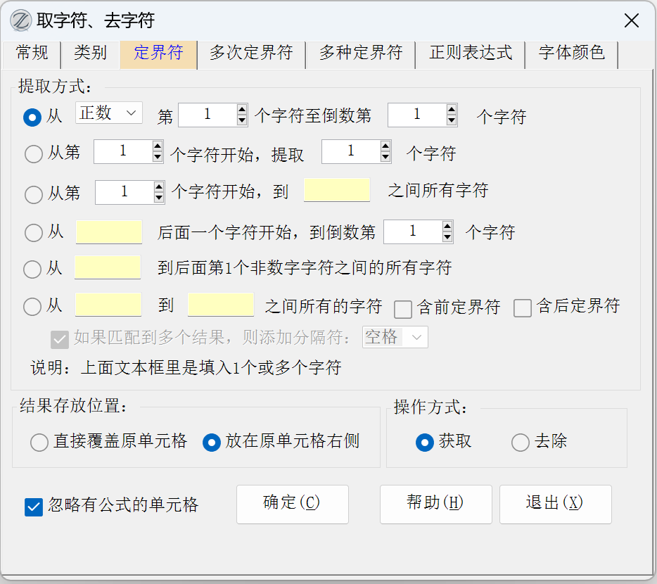Viewport: 657px width, 584px height.
Task: Click the app logo icon in title bar
Action: (x=20, y=20)
